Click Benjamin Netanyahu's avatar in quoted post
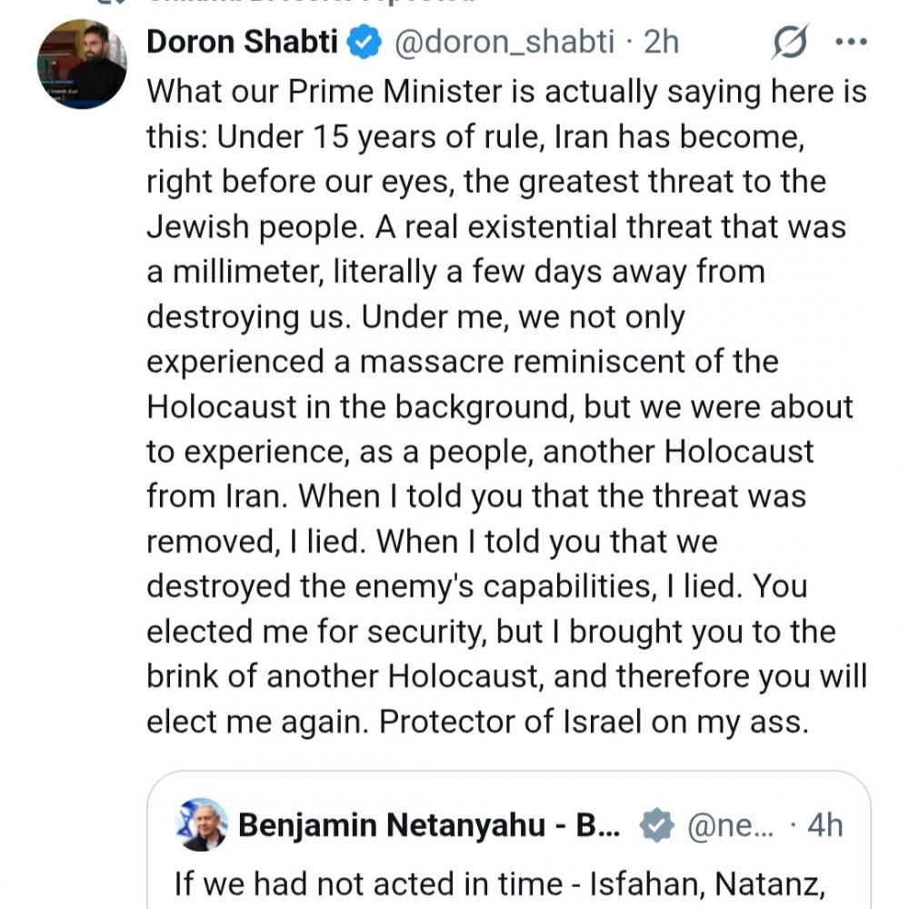 pyautogui.click(x=201, y=824)
